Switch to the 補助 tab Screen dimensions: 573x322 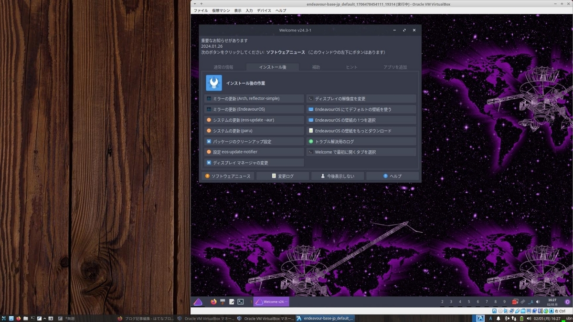click(316, 67)
